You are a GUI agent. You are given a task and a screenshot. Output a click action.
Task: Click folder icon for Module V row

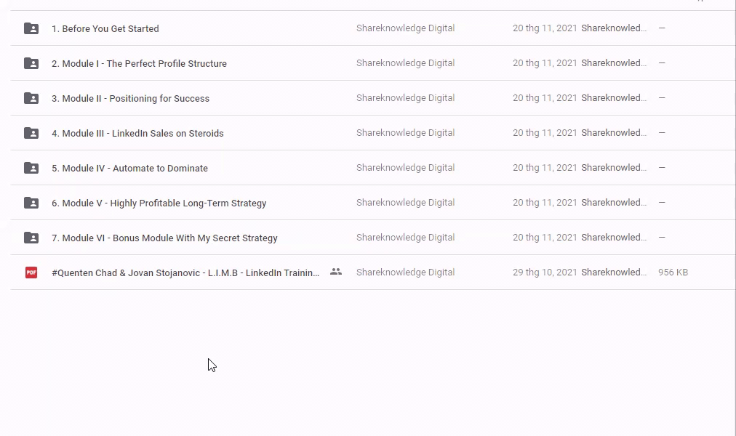click(31, 203)
